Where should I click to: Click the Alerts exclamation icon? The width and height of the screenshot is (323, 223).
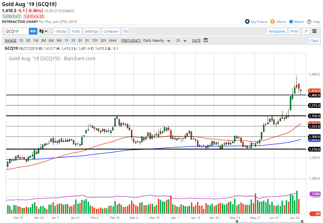point(272,22)
